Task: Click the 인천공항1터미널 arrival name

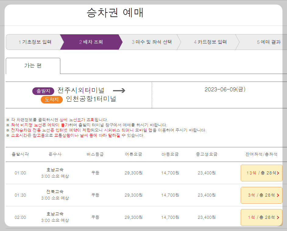Action: [91, 99]
